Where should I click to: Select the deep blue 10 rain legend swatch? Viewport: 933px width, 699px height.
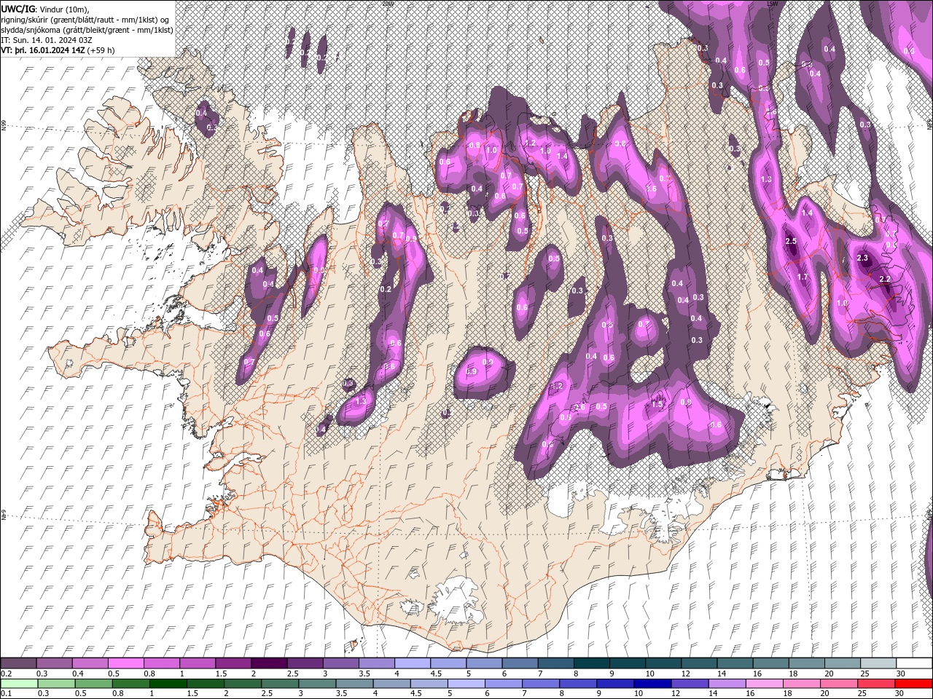click(653, 683)
